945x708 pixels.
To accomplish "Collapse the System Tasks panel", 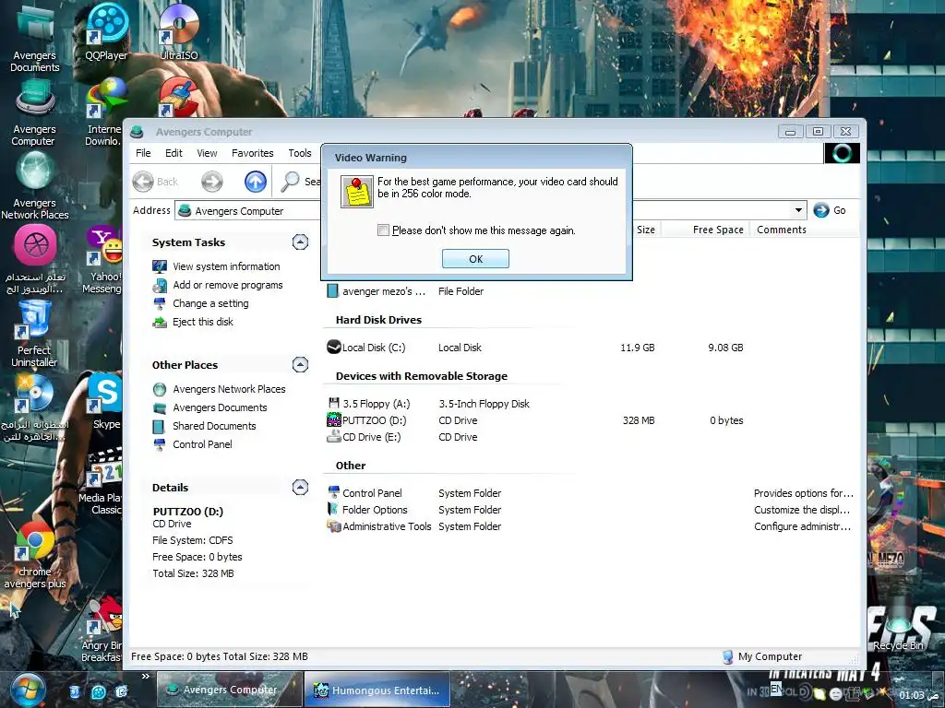I will tap(300, 242).
